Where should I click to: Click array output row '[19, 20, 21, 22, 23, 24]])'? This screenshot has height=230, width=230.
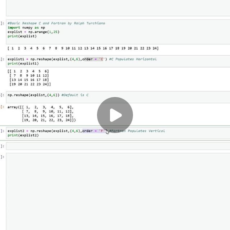tap(49, 120)
